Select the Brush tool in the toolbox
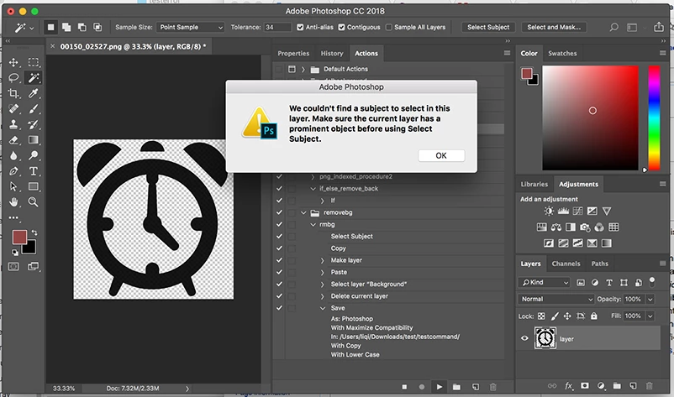674x397 pixels. pos(33,108)
